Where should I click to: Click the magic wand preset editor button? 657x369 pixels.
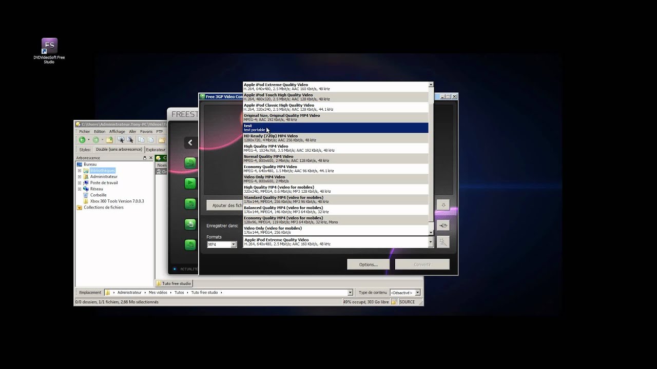coord(443,242)
